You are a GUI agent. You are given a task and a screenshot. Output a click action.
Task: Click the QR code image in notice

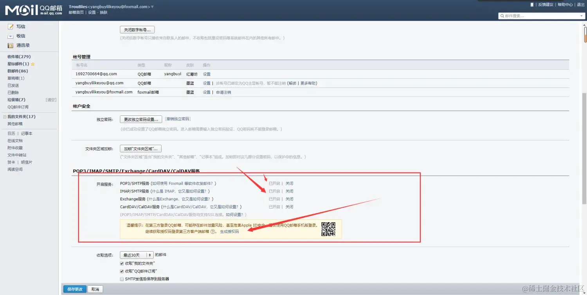[328, 229]
